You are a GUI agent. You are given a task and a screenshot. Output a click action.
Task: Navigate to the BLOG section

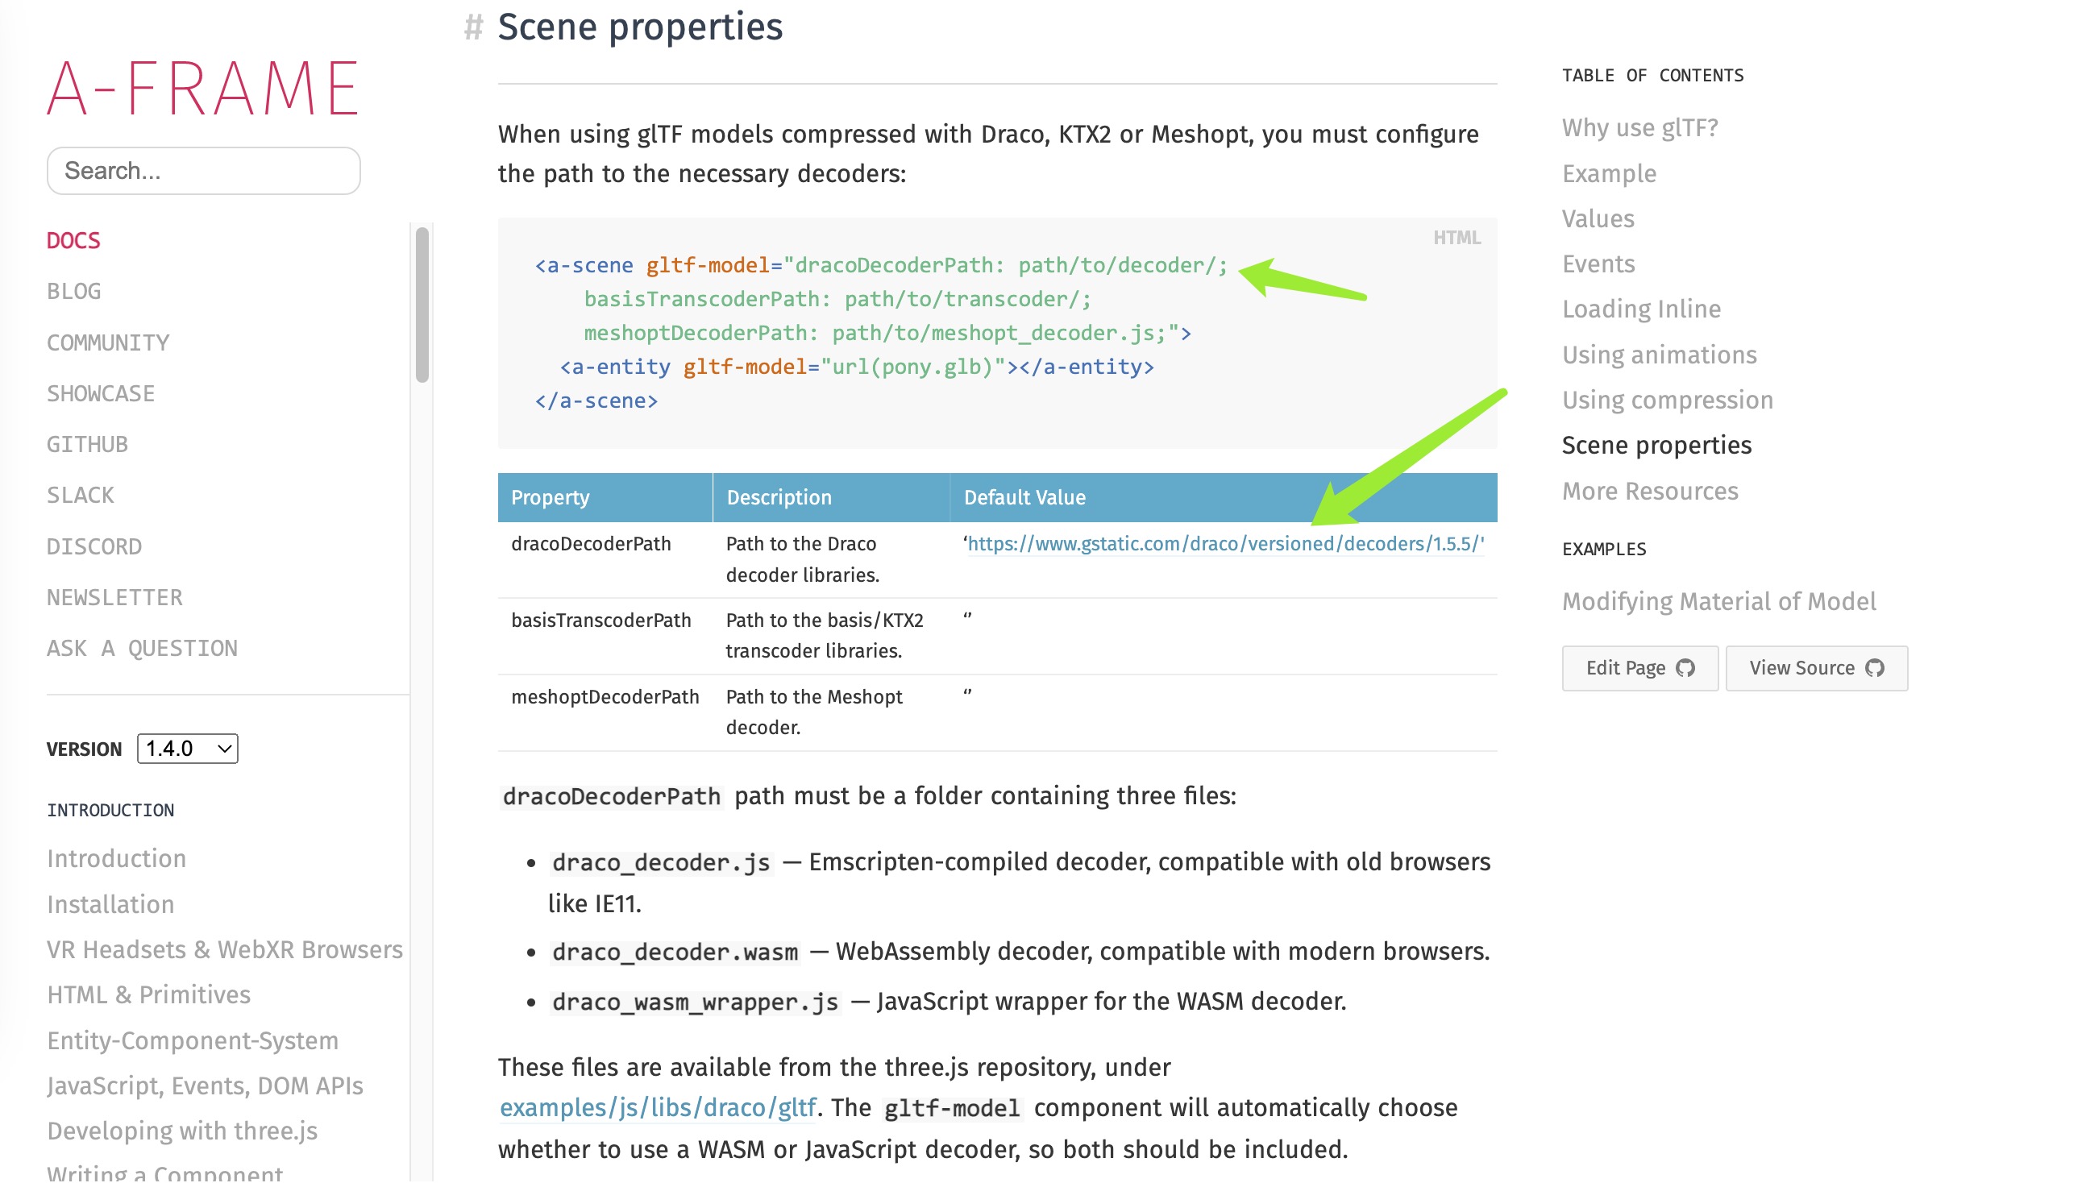coord(75,291)
